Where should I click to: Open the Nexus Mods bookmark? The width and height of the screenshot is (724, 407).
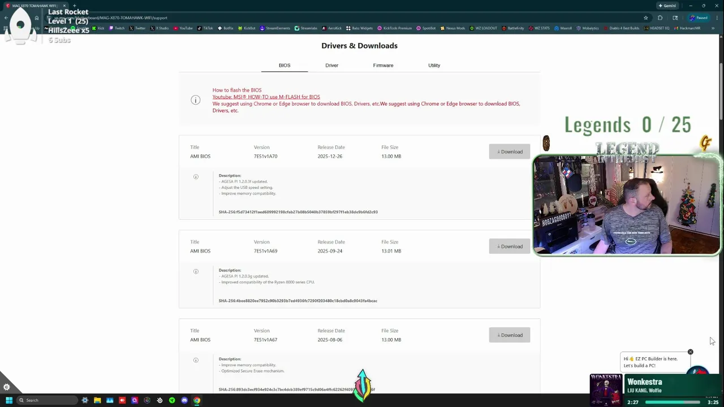pyautogui.click(x=453, y=28)
